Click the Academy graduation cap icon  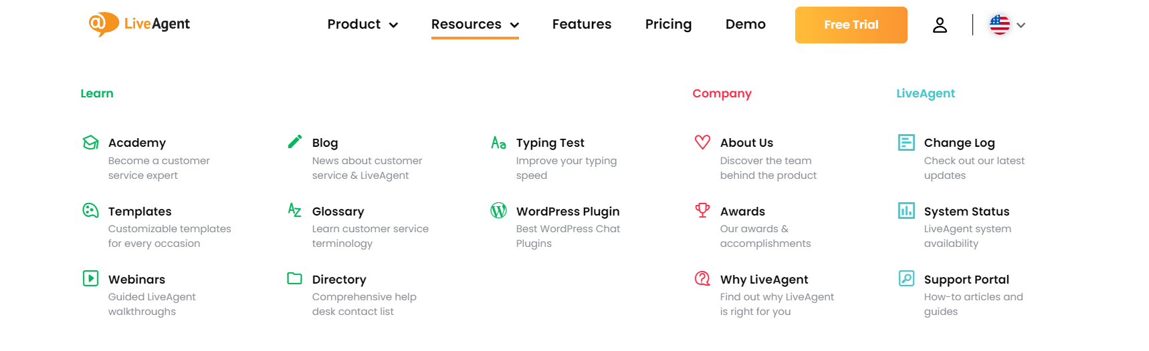90,143
